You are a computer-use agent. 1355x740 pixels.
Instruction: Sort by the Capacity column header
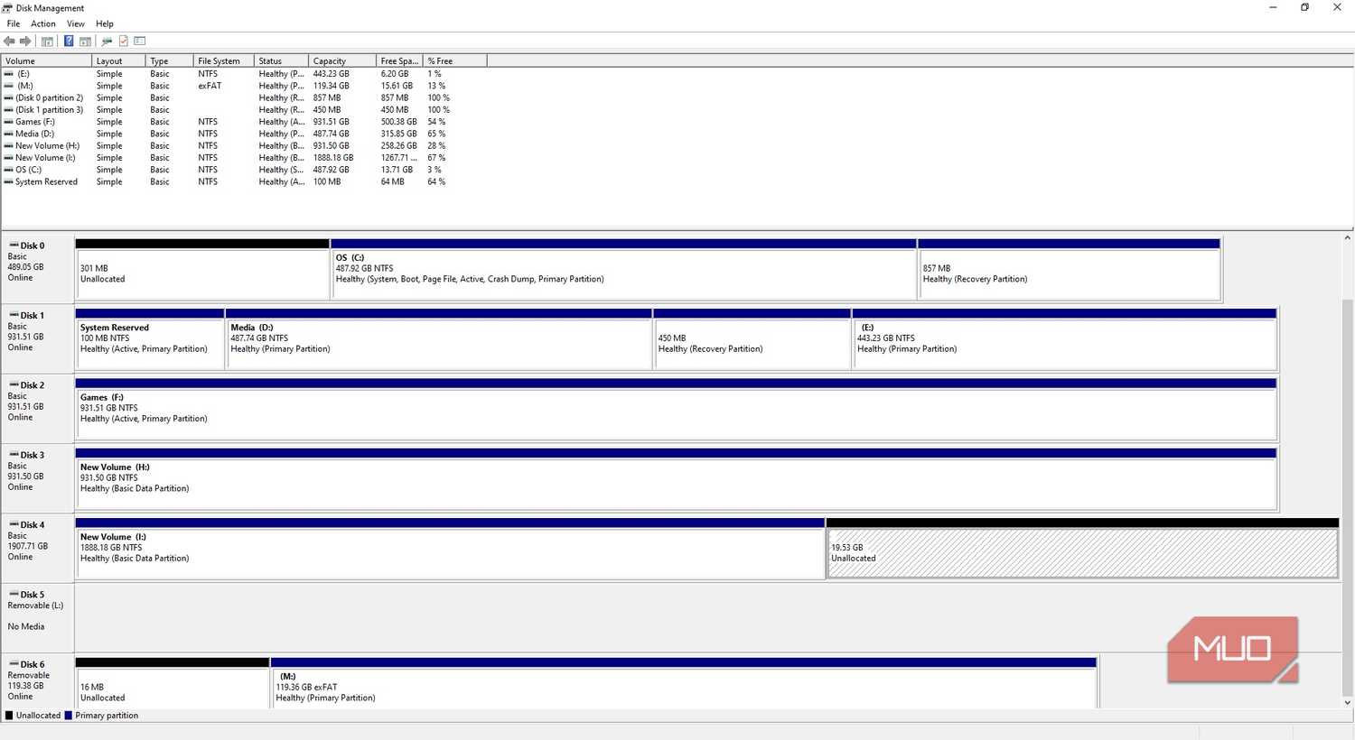click(342, 60)
